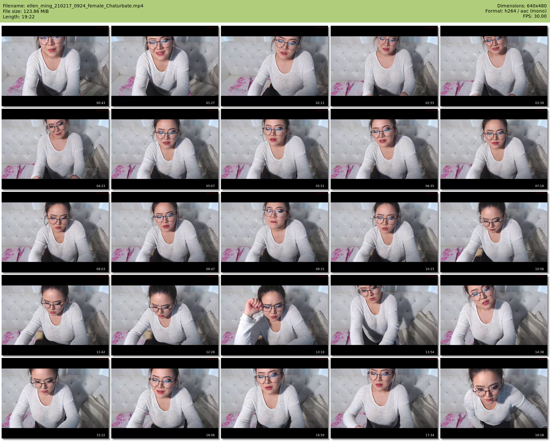Click the "Length: 19:22" text
Screen dimensions: 550x441
tap(19, 17)
